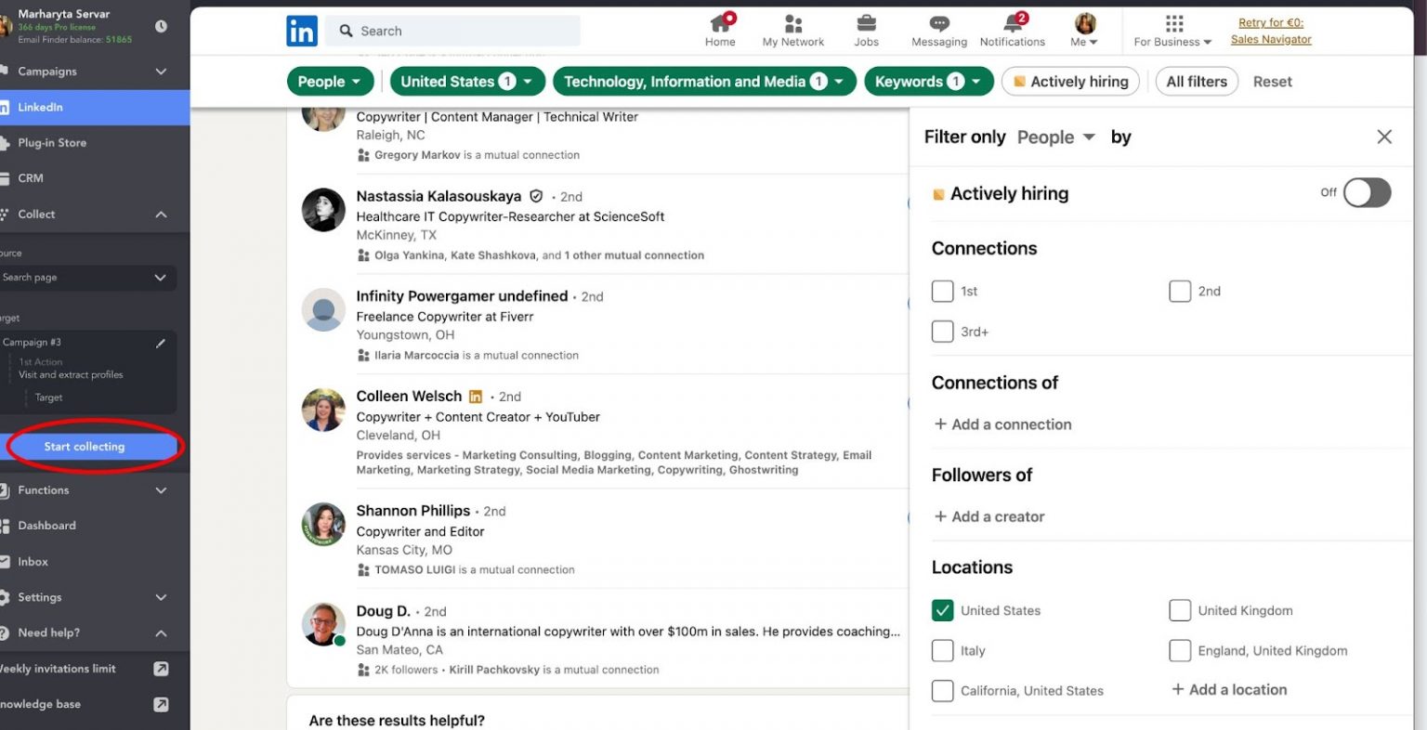
Task: Toggle the Actively hiring switch on
Action: click(1366, 192)
